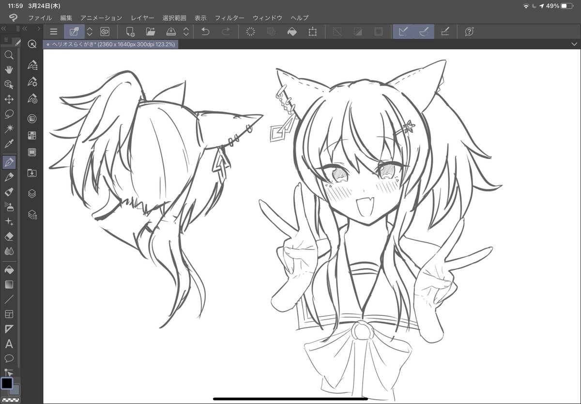Click the Save icon in command bar
The image size is (581, 404).
[x=171, y=31]
